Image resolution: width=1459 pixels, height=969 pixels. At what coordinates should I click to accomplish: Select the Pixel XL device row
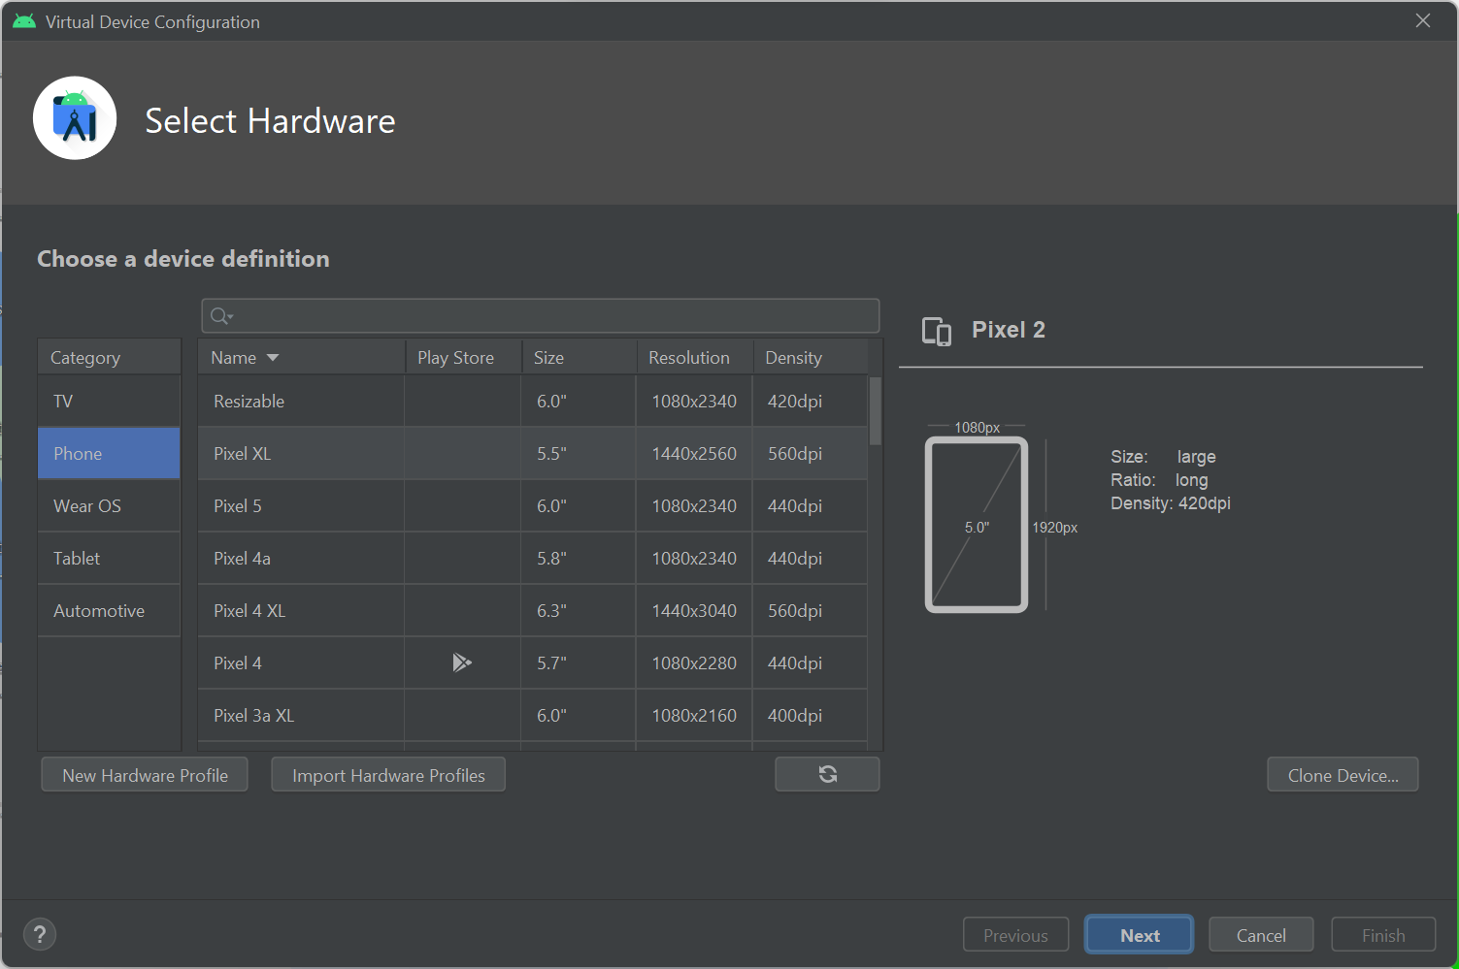[532, 453]
